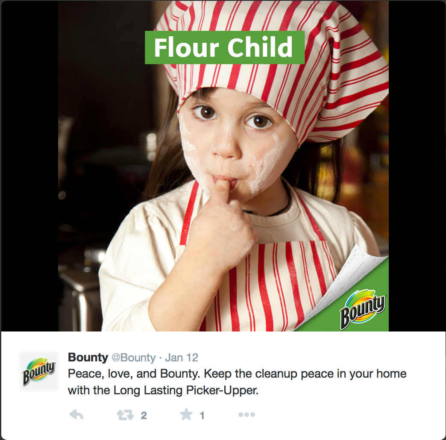Click the retweet count of 2
Screen dimensions: 446x440
144,416
